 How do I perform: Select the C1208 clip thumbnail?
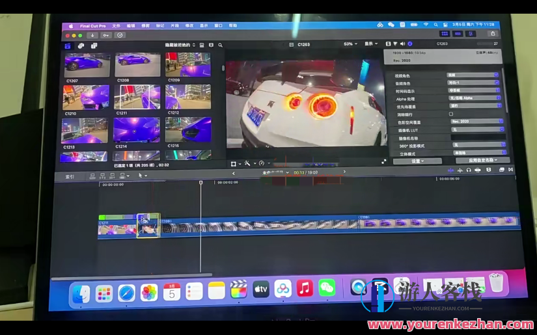[x=137, y=64]
